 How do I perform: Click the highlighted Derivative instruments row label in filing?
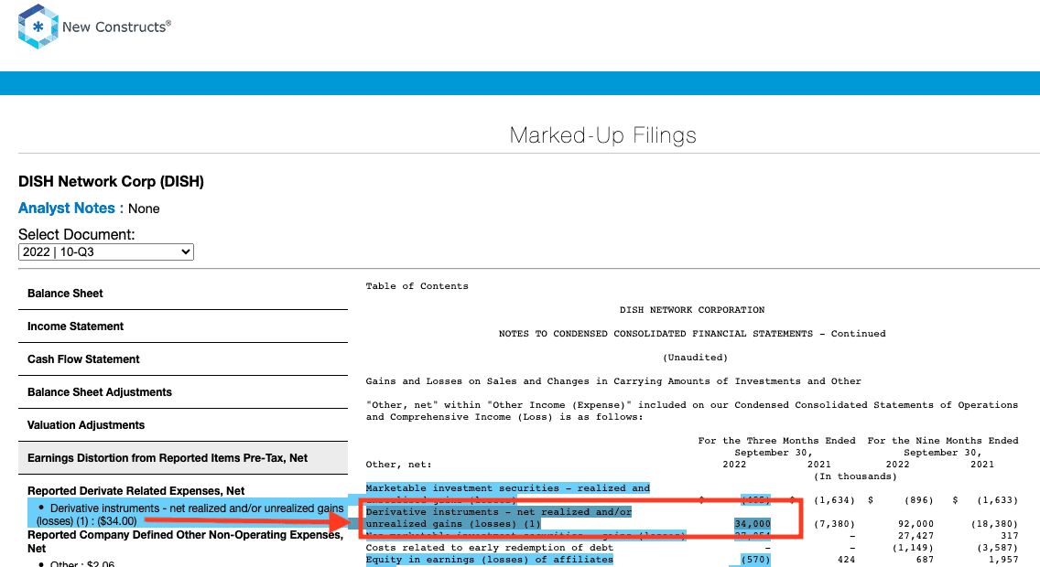click(499, 518)
